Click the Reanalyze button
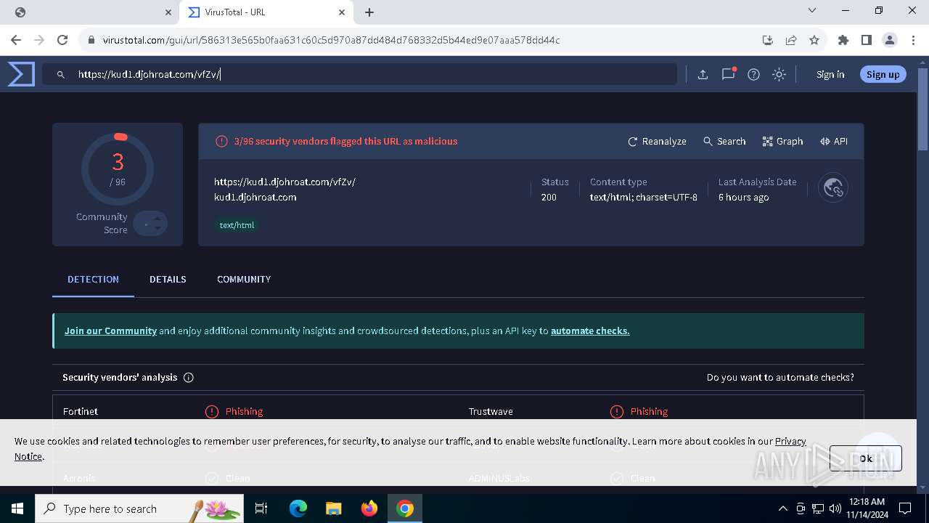 (657, 142)
